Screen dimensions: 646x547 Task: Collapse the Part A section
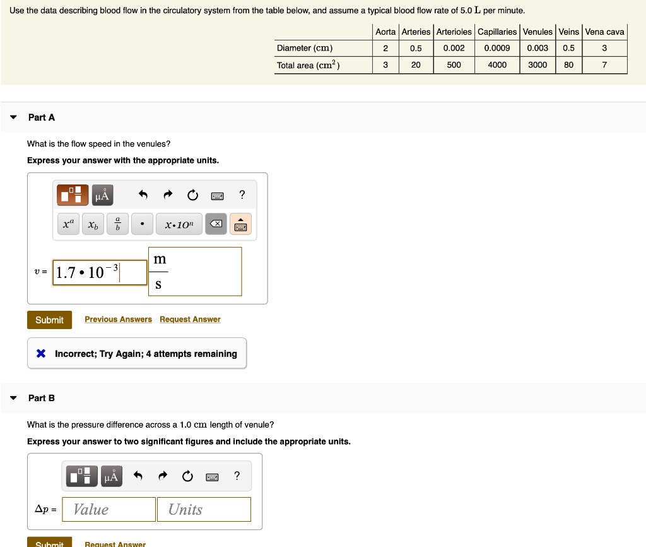(x=14, y=117)
